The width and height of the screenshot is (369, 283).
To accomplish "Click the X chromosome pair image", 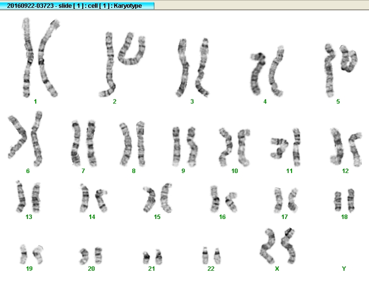I will 278,246.
